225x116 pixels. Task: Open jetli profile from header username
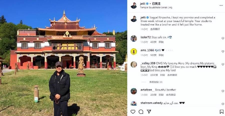(143, 4)
